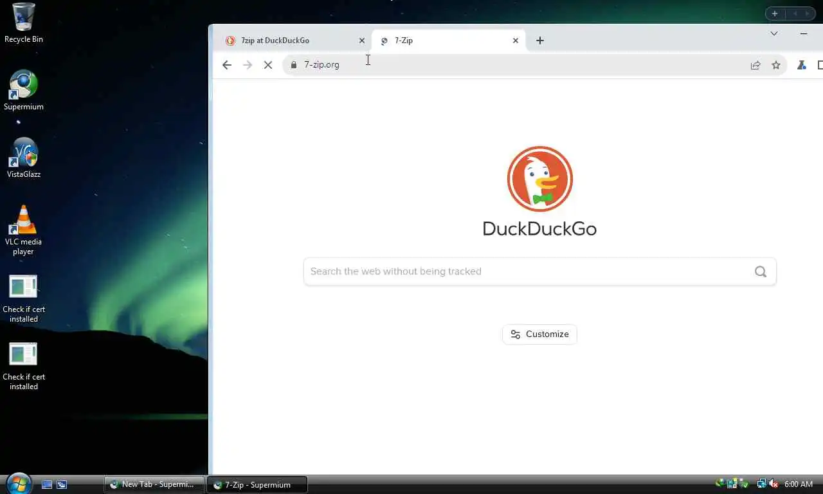
Task: Click the DuckDuckGo duck logo
Action: pos(539,179)
